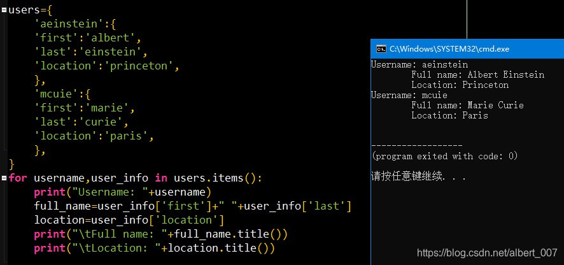This screenshot has width=564, height=265.
Task: Click the 'princeton' string value
Action: pos(139,66)
